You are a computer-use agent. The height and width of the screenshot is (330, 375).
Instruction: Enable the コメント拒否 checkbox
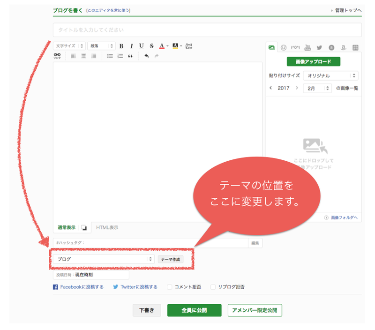170,287
